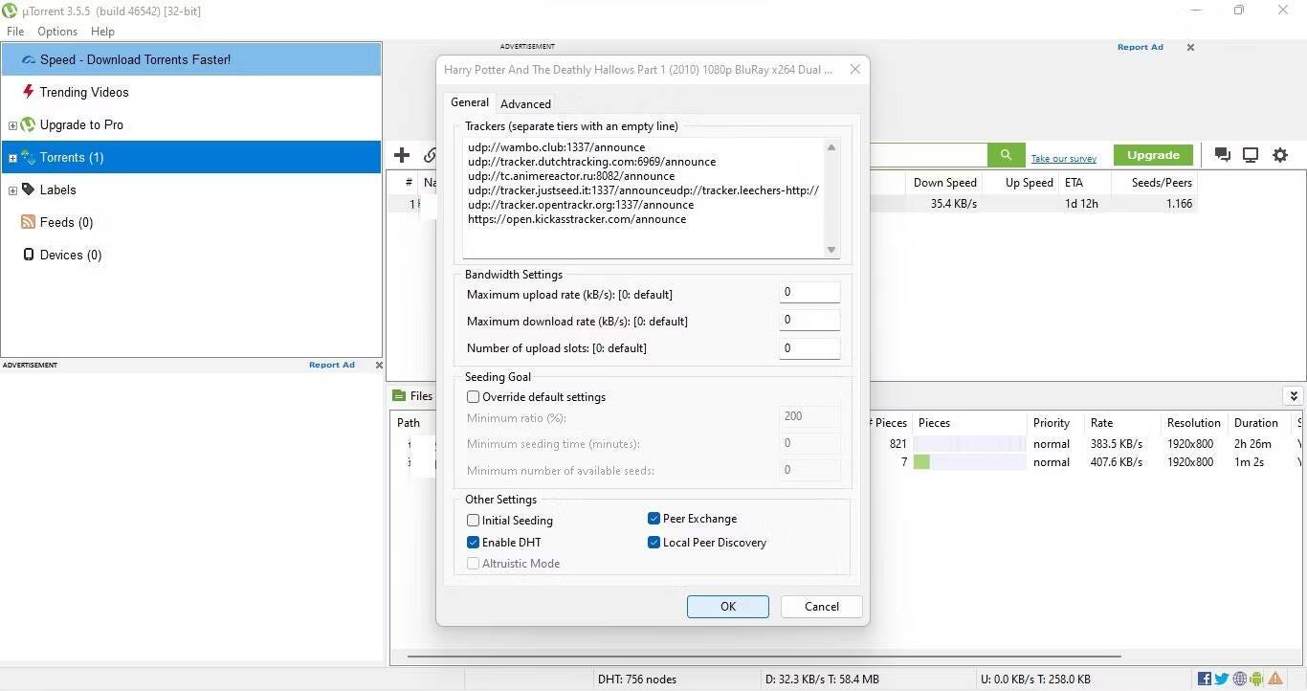Open the chat feedback bubble icon

tap(1222, 154)
